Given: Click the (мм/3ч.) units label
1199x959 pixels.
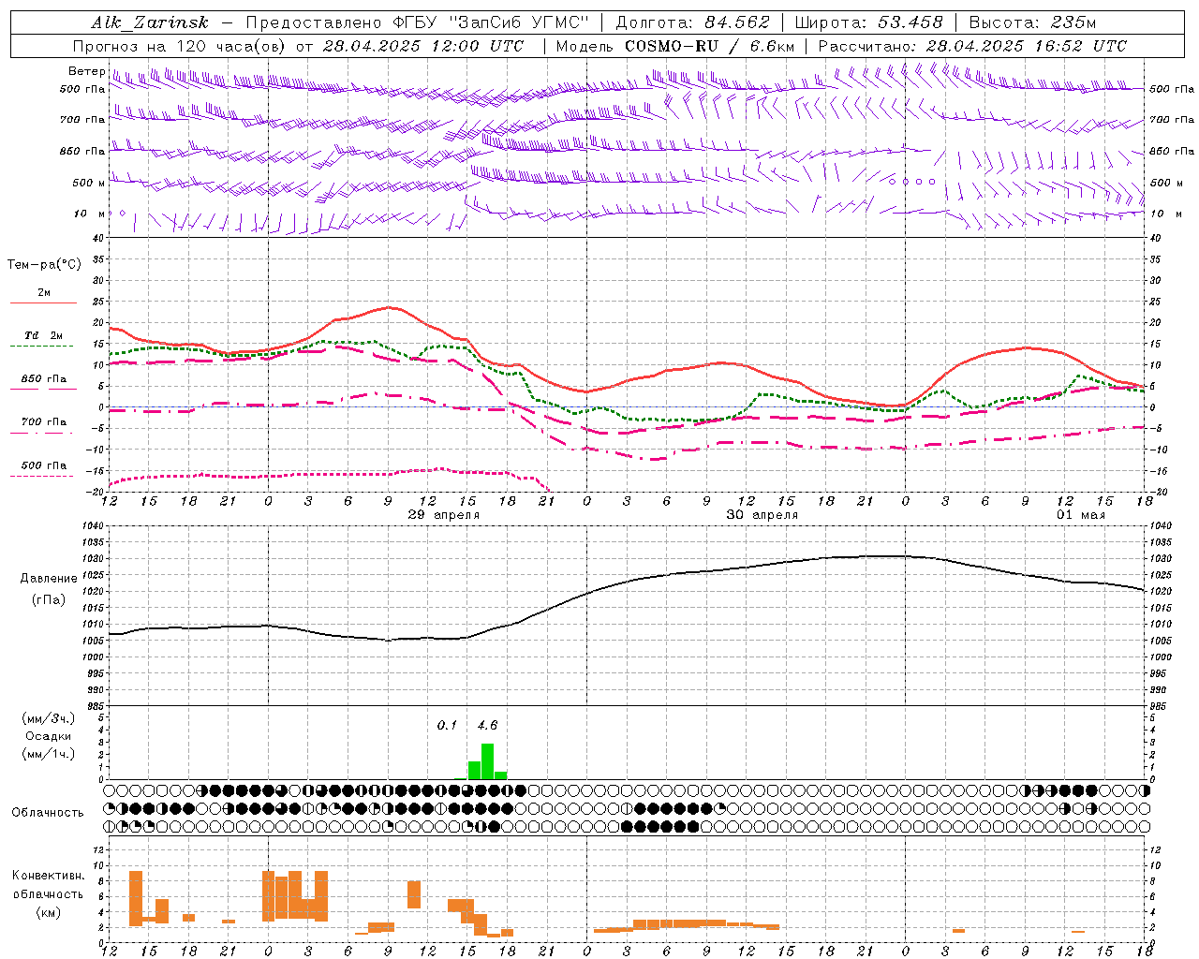Looking at the screenshot, I should 48,718.
